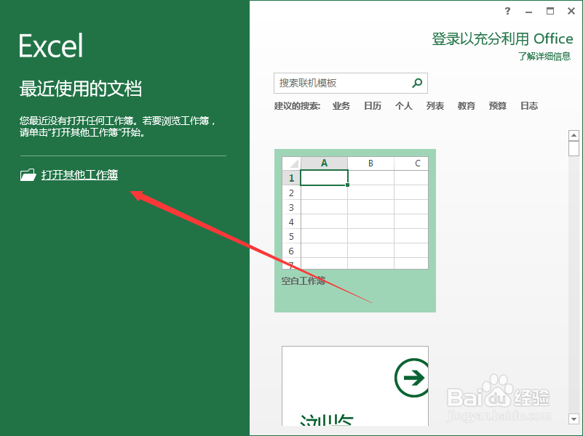This screenshot has height=436, width=583.
Task: Select cell A1 in the blank workbook preview
Action: (x=324, y=177)
